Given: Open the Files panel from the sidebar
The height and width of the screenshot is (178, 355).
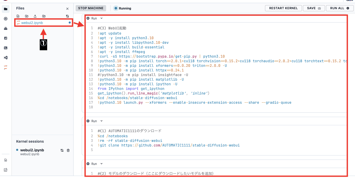Looking at the screenshot, I should 6,9.
